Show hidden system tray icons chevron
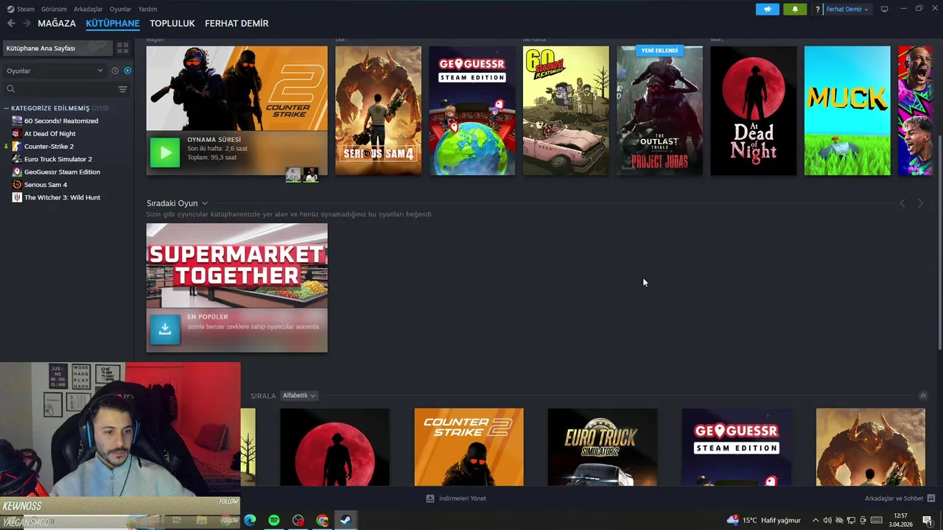 coord(815,520)
